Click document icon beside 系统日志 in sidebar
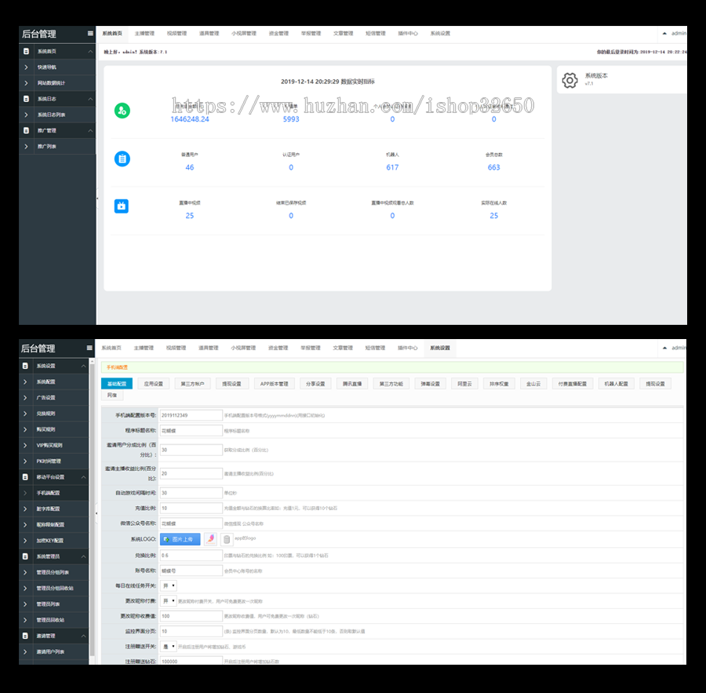Screen dimensions: 706x693 tap(26, 99)
